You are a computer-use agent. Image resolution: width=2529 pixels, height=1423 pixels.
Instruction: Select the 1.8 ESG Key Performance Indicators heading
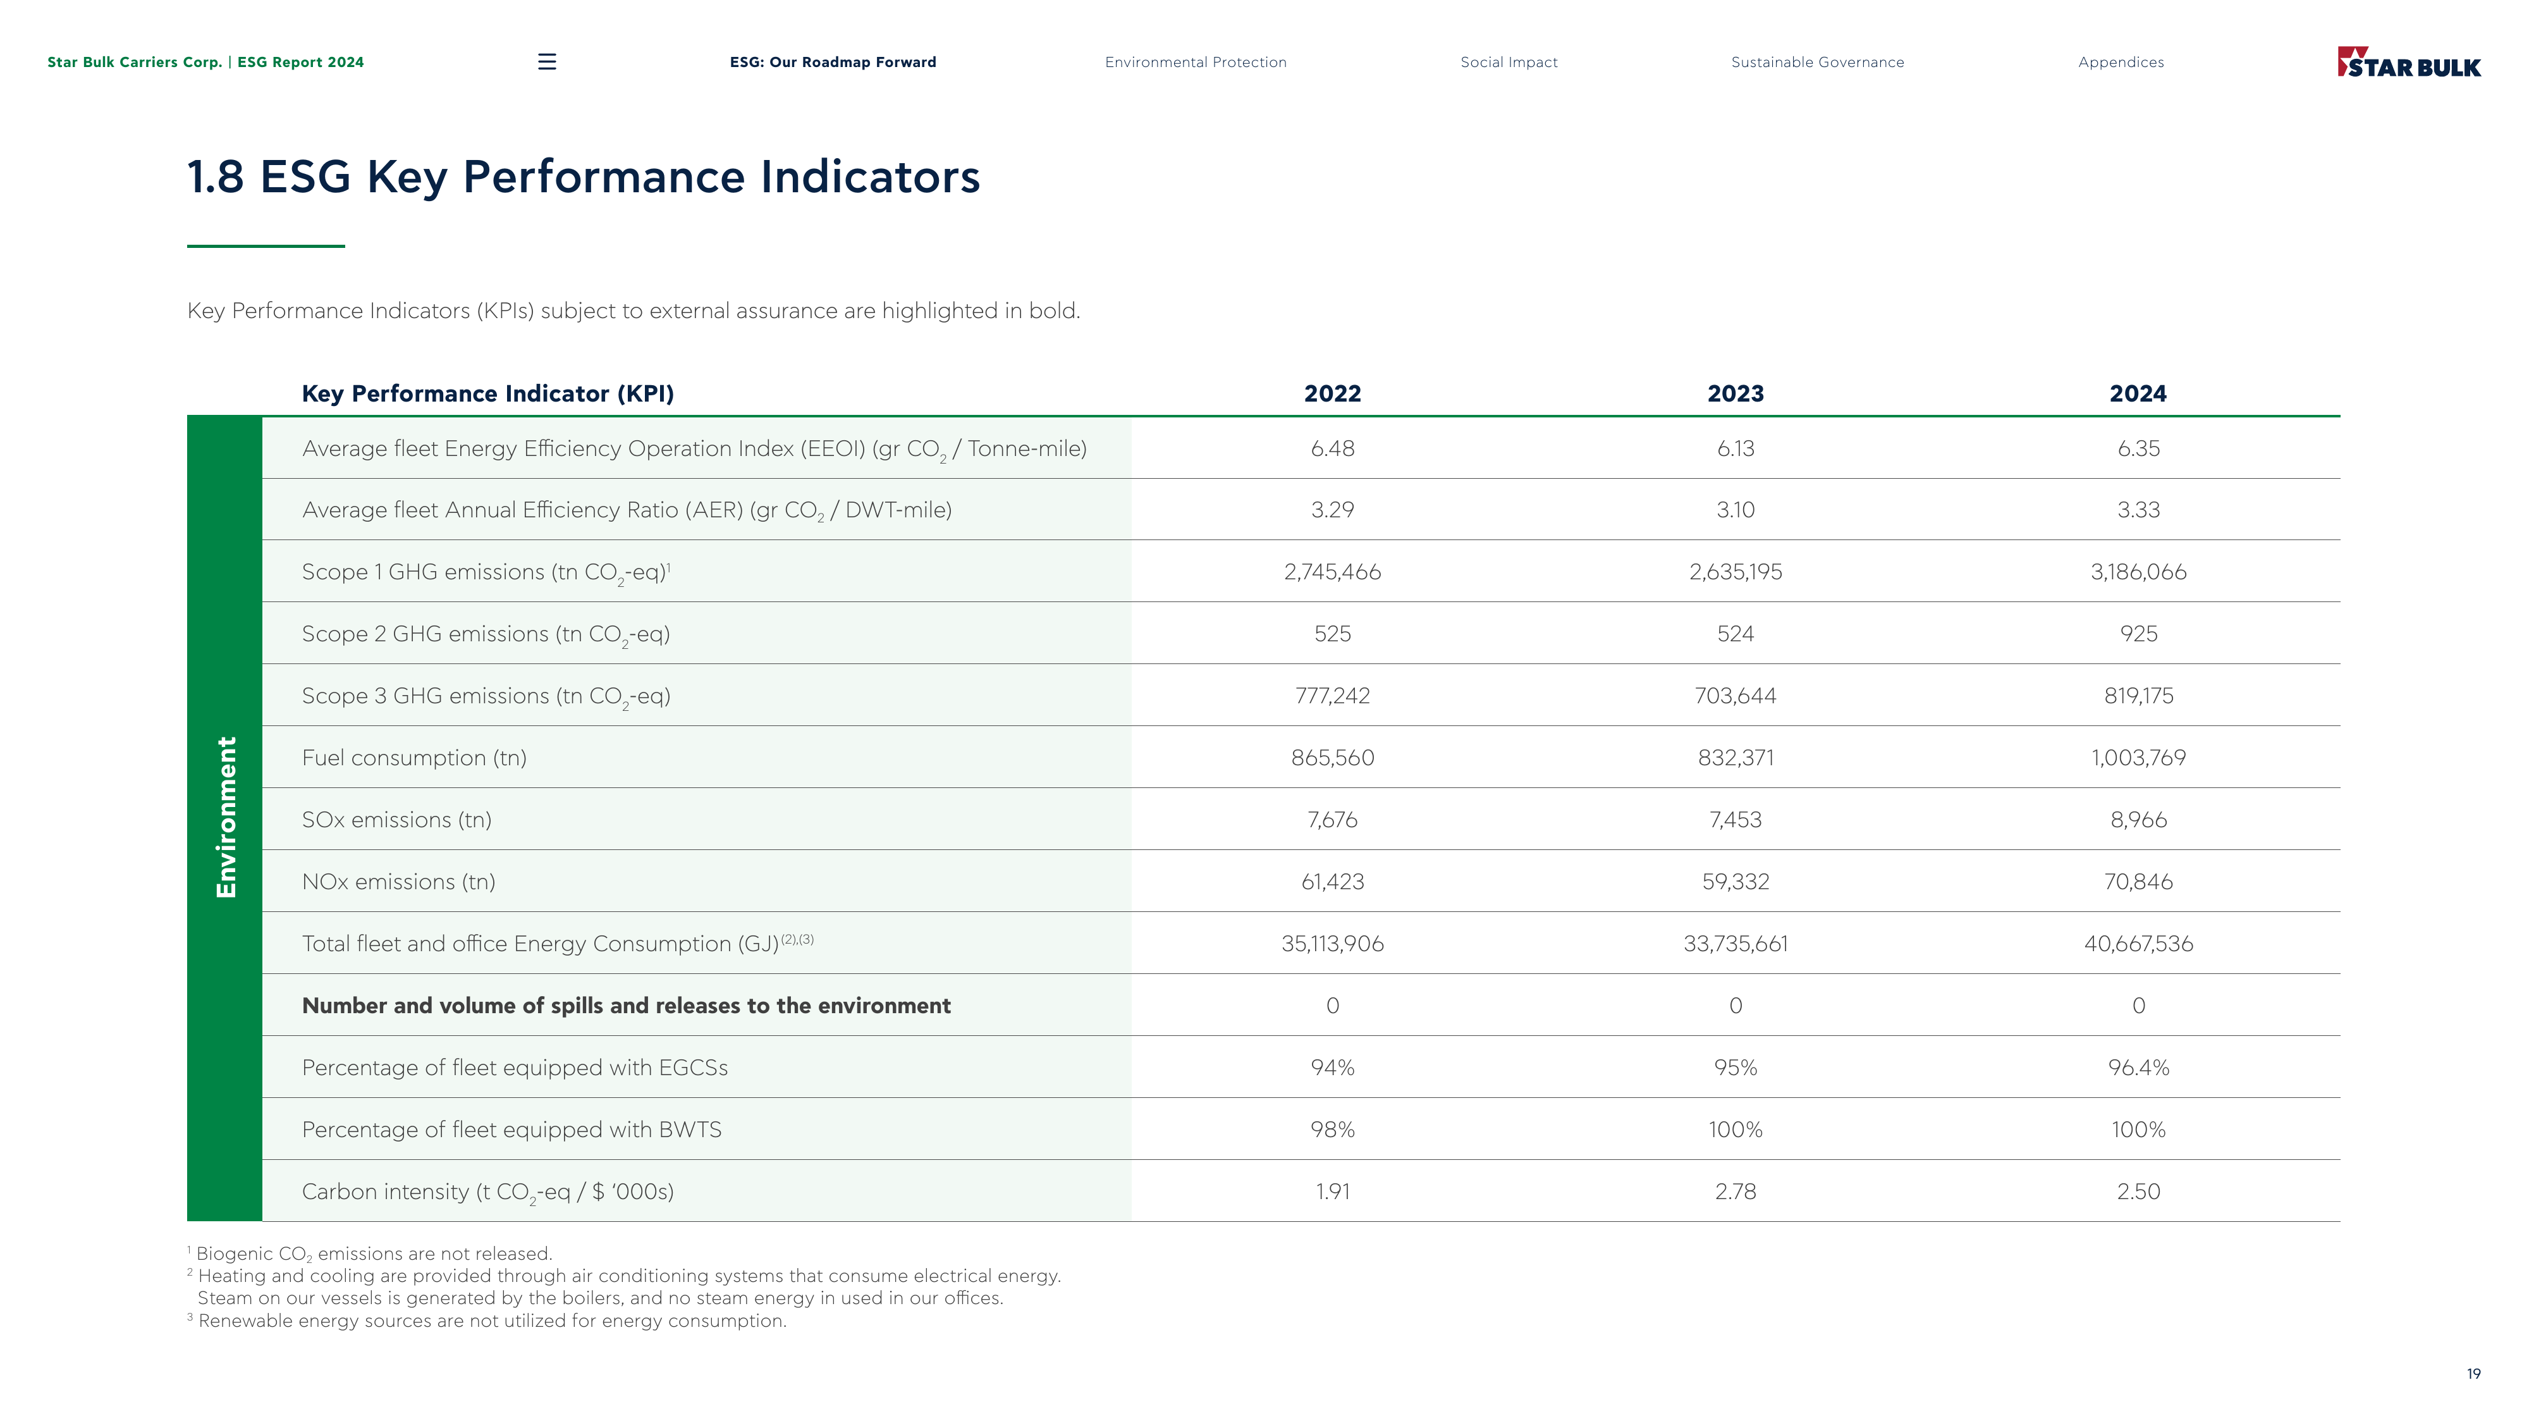click(583, 177)
